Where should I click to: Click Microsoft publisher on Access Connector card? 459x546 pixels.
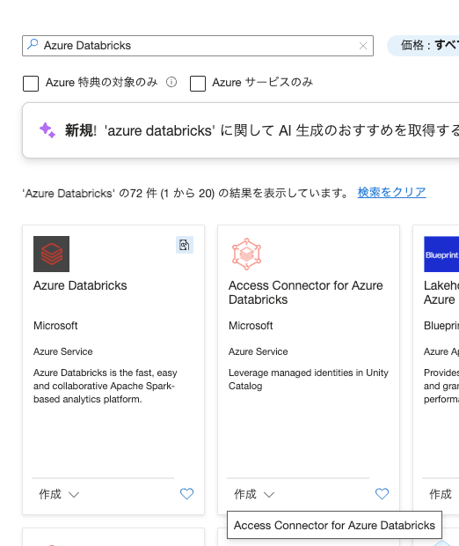pyautogui.click(x=251, y=326)
